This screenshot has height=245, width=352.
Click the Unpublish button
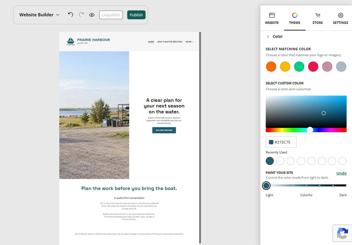(111, 15)
